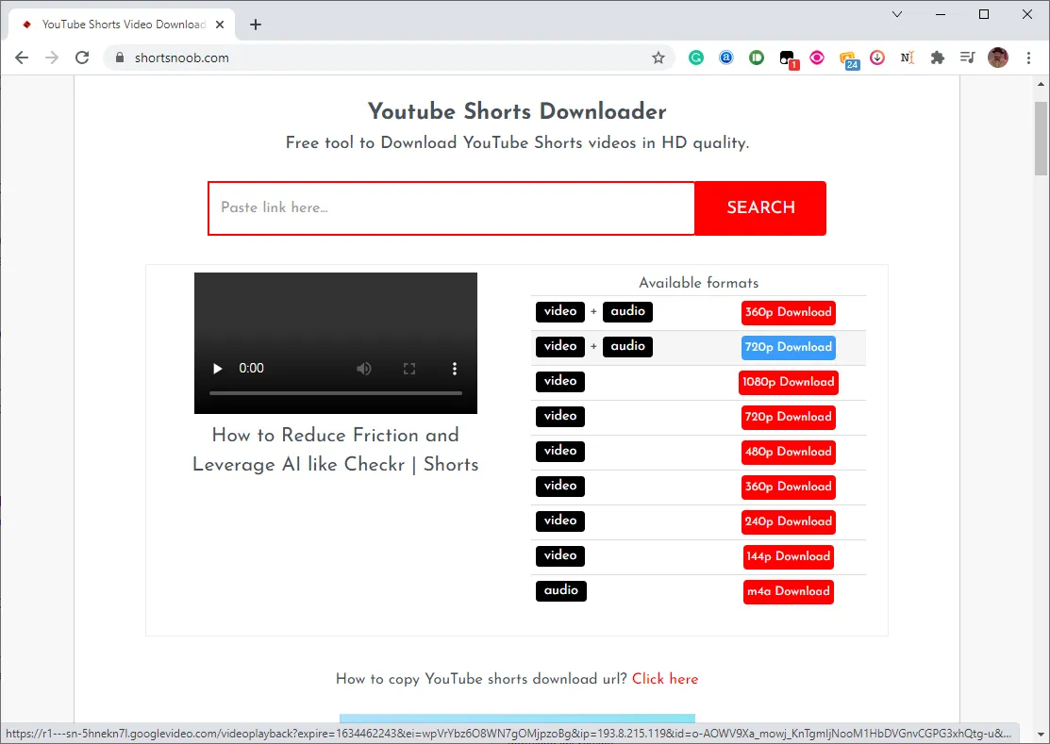The image size is (1050, 744).
Task: Click the 0:00 timestamp in the player
Action: click(x=251, y=369)
